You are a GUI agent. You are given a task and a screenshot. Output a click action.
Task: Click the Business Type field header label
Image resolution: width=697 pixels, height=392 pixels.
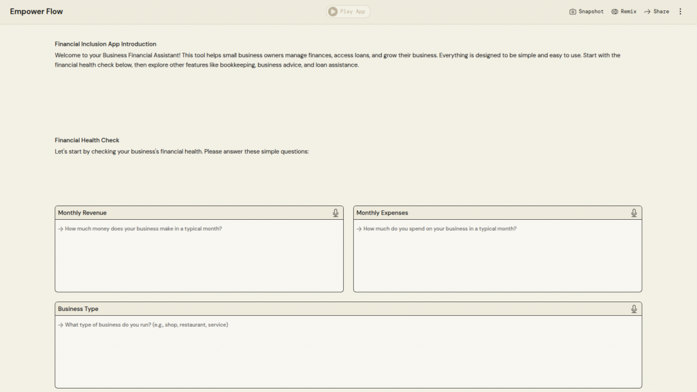78,309
